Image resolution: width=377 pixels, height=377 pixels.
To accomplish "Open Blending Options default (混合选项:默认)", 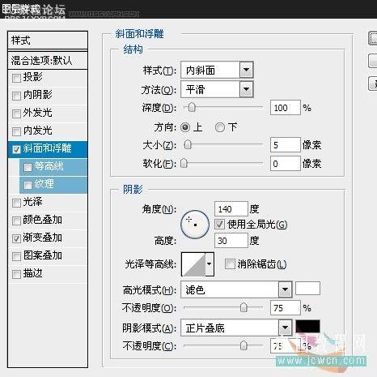I will tap(48, 60).
